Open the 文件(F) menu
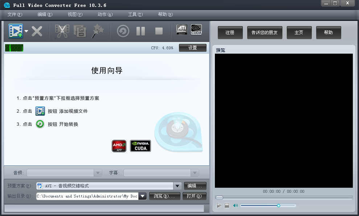This screenshot has height=216, width=359. pyautogui.click(x=15, y=14)
